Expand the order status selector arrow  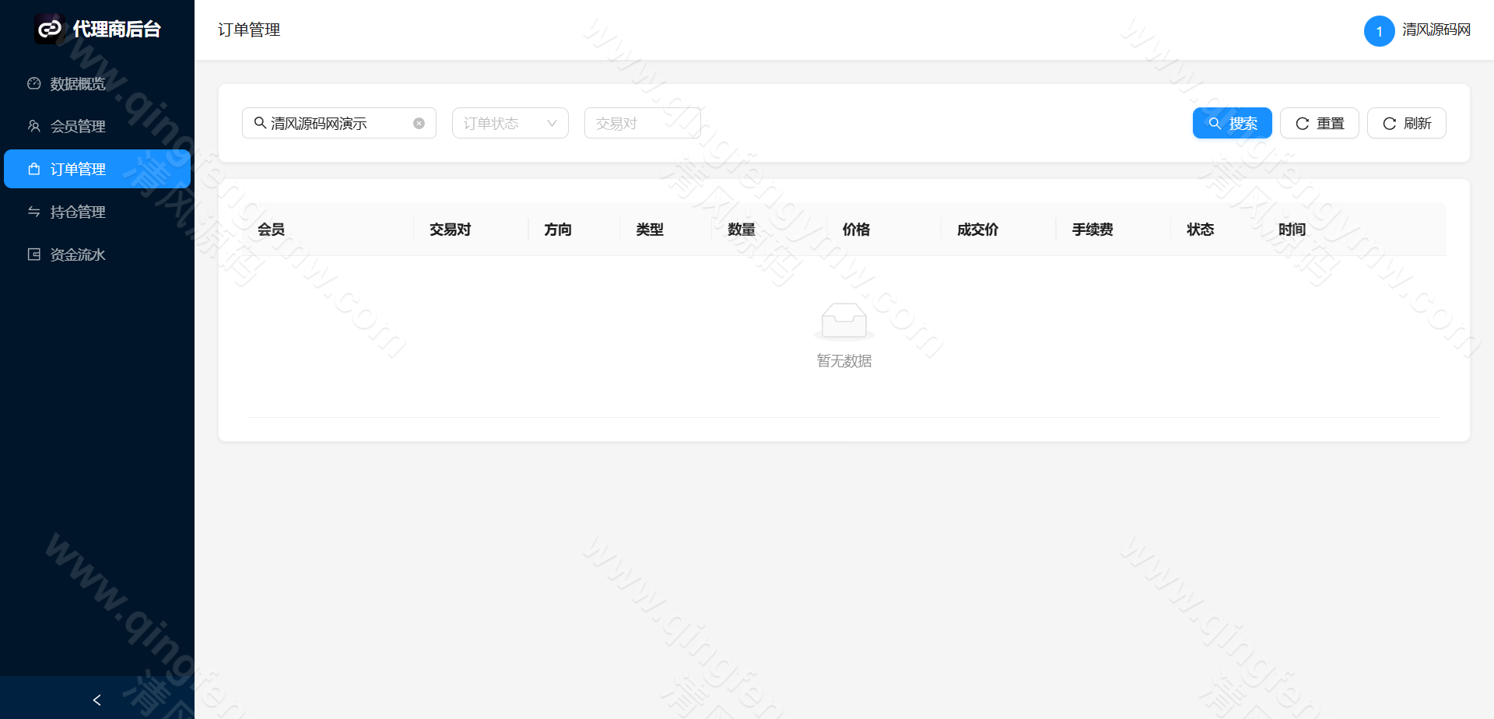click(552, 122)
